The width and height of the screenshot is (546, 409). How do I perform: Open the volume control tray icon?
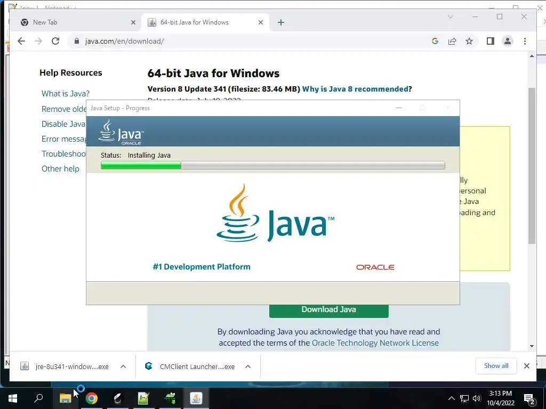pos(477,398)
